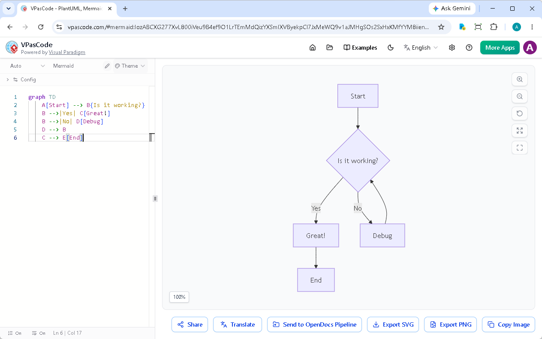The width and height of the screenshot is (542, 339).
Task: Open a new browser tab
Action: [x=125, y=9]
